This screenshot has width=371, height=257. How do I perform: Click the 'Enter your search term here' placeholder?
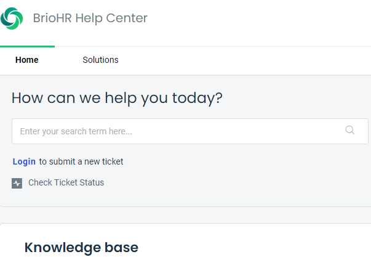[x=76, y=131]
